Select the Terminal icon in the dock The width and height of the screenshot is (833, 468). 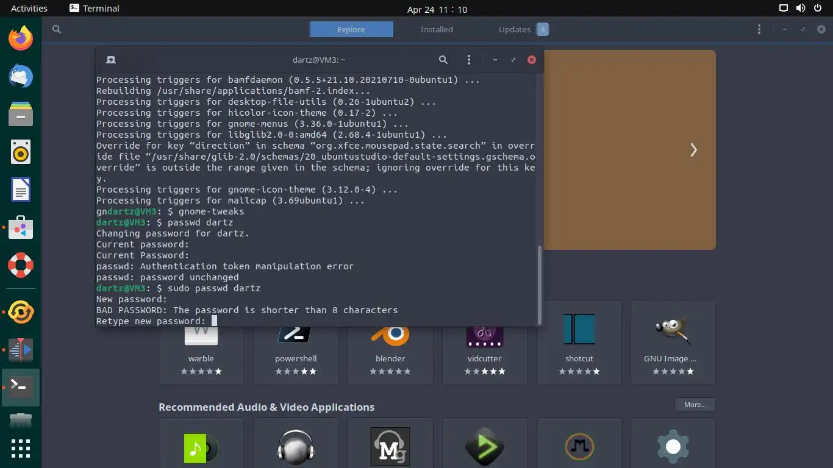pyautogui.click(x=21, y=388)
